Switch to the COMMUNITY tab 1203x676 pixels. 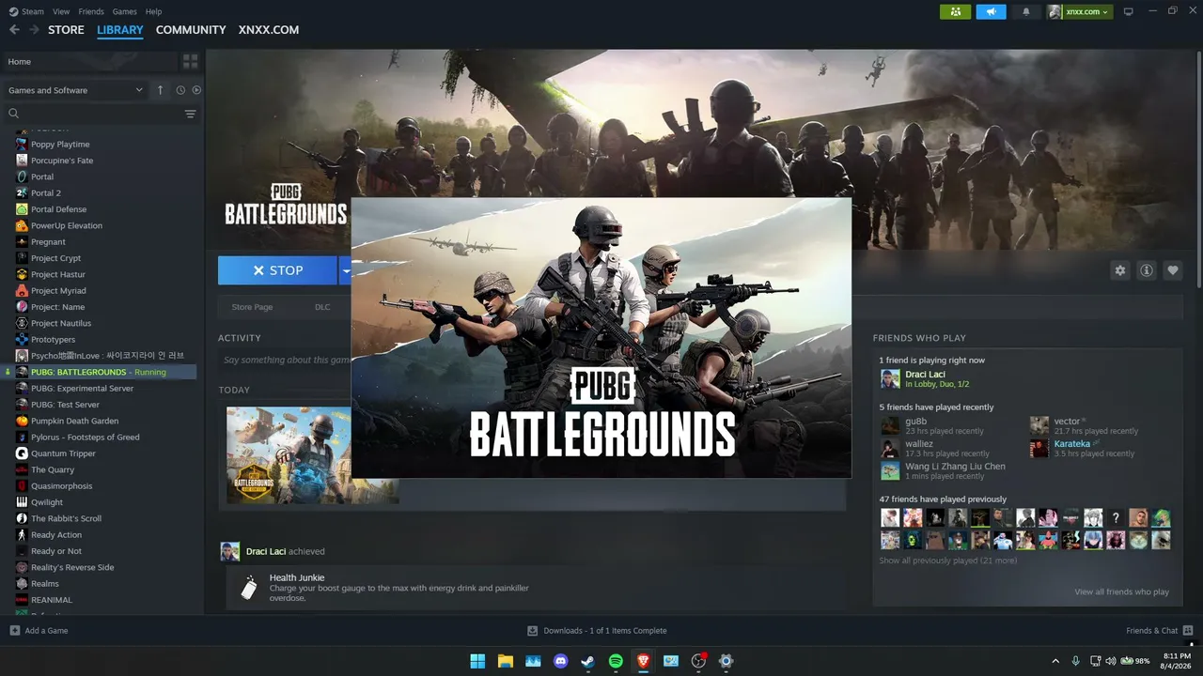191,30
